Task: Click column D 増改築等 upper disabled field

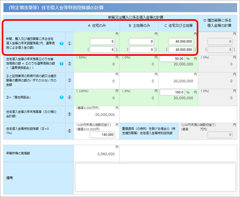Action: tap(220, 42)
